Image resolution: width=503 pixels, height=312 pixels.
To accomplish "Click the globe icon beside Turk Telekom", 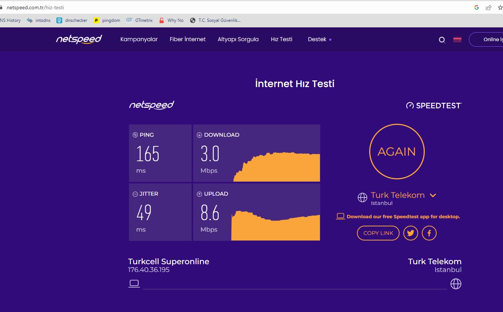I will click(362, 198).
